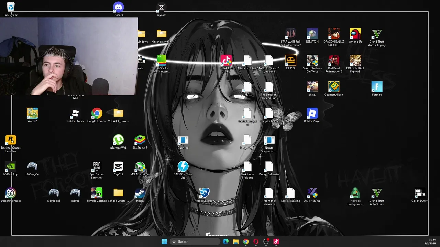Launch the Among Us shortcut
This screenshot has height=247, width=440.
pos(355,36)
